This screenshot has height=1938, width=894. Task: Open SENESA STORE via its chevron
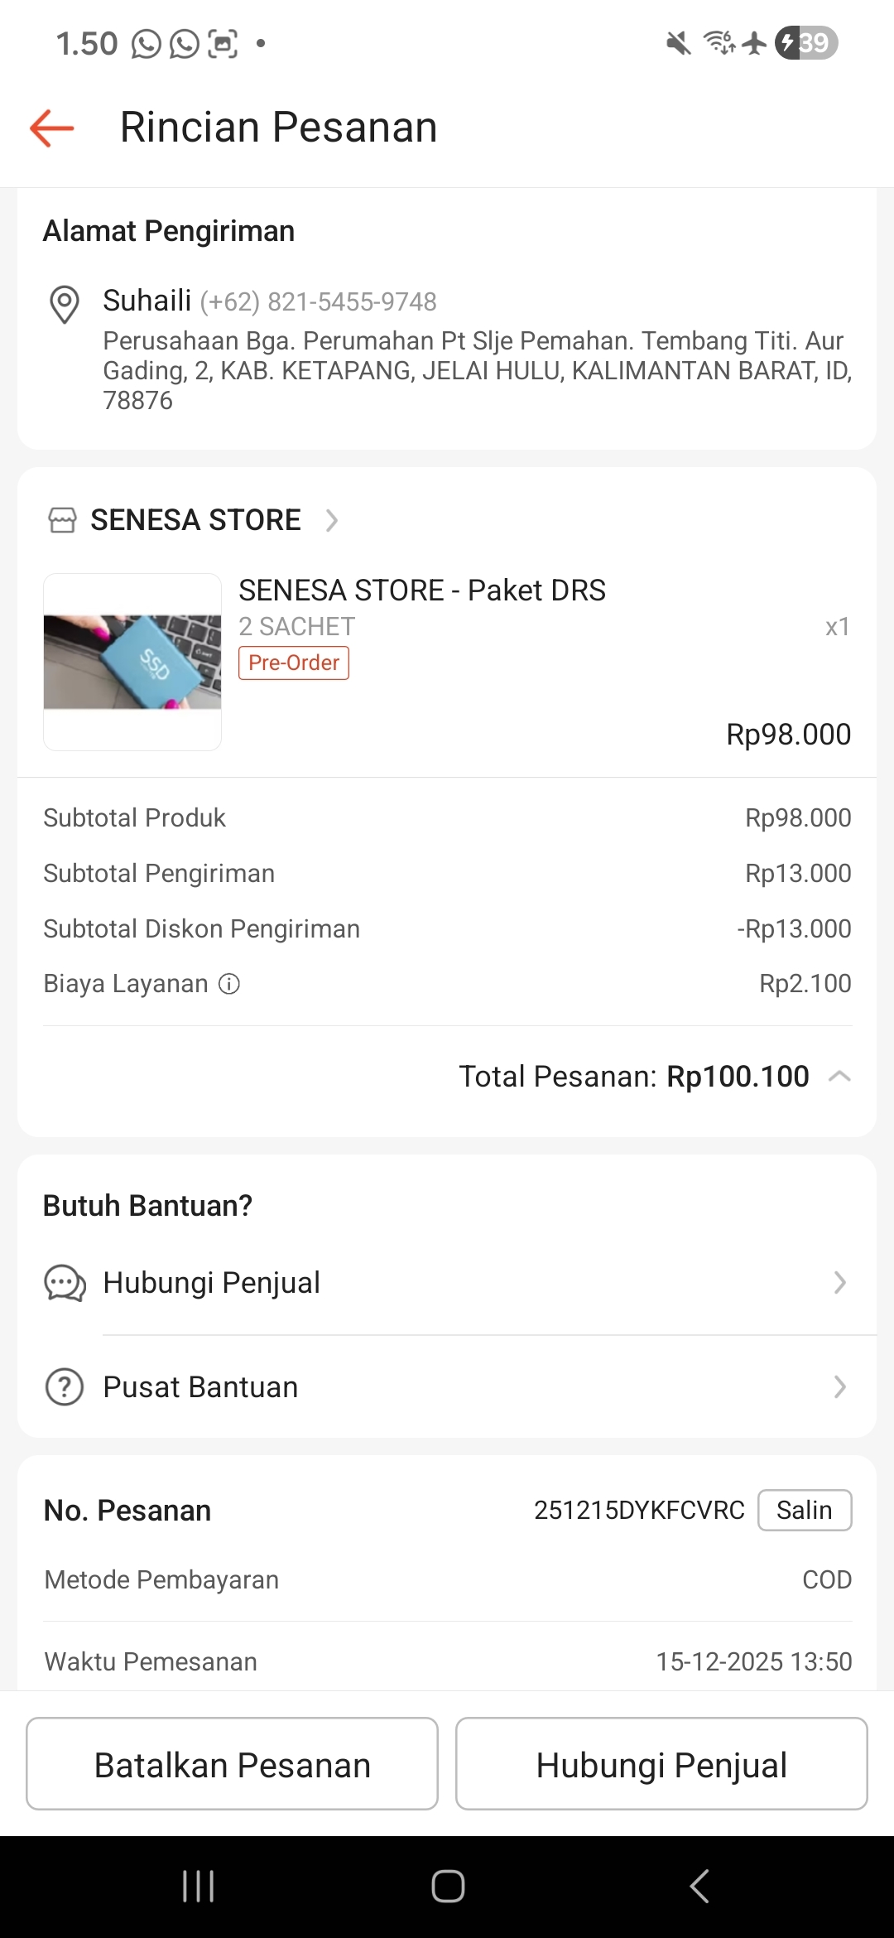tap(332, 520)
